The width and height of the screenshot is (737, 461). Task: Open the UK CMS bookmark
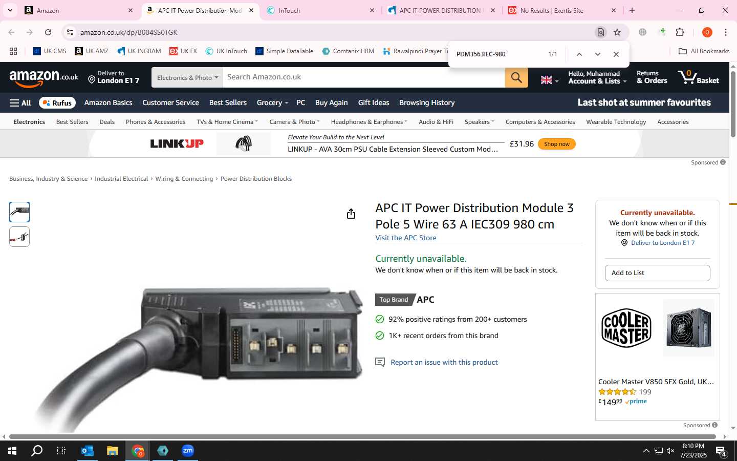point(50,51)
